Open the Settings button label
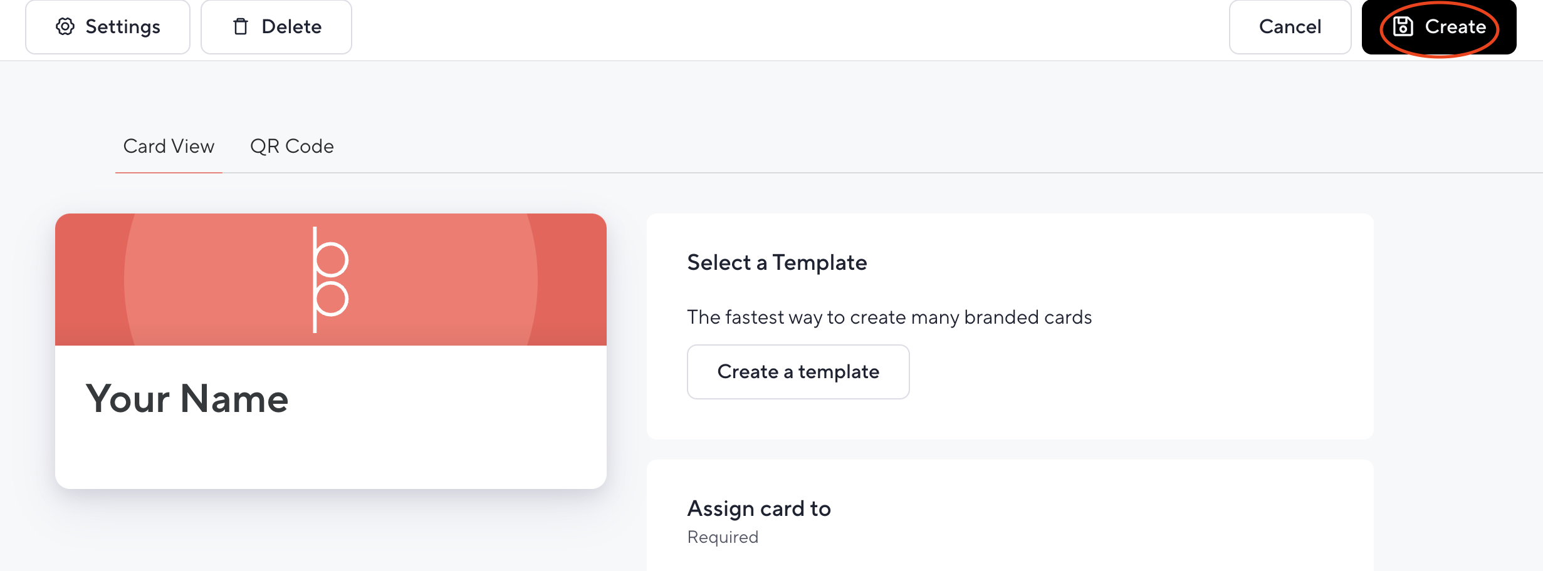Screen dimensions: 1543x571 [x=123, y=26]
